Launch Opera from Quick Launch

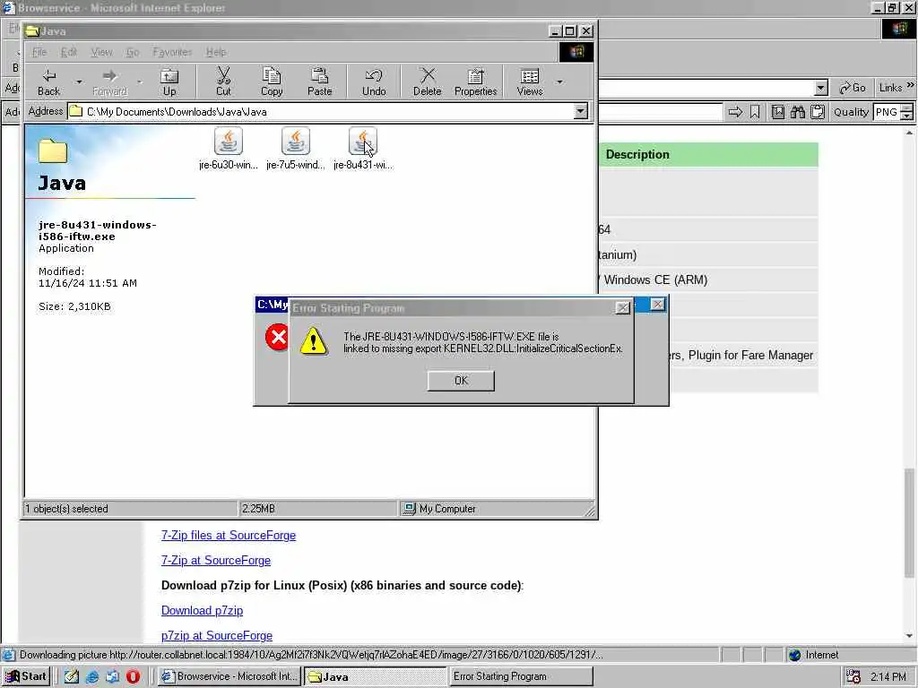coord(133,677)
